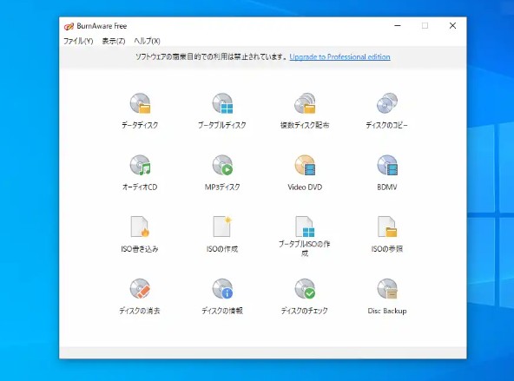Launch ディスクの消去 erase disc tool

140,297
